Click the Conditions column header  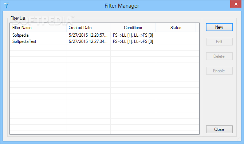[x=133, y=28]
